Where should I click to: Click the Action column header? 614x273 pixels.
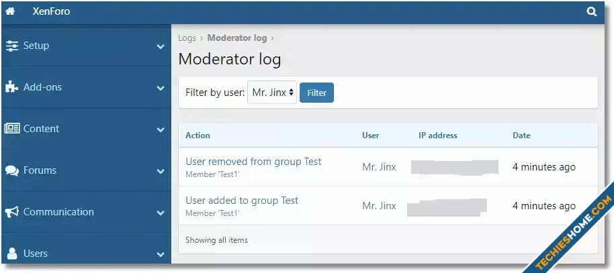click(x=198, y=135)
